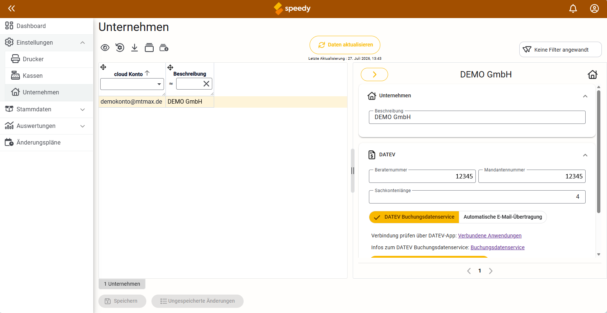Screen dimensions: 607x313
Task: Collapse the Einstellungen menu
Action: point(46,42)
